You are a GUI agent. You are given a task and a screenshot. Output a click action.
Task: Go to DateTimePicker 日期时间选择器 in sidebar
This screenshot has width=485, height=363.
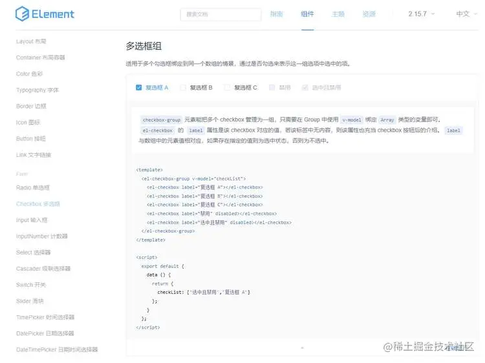[x=57, y=349]
